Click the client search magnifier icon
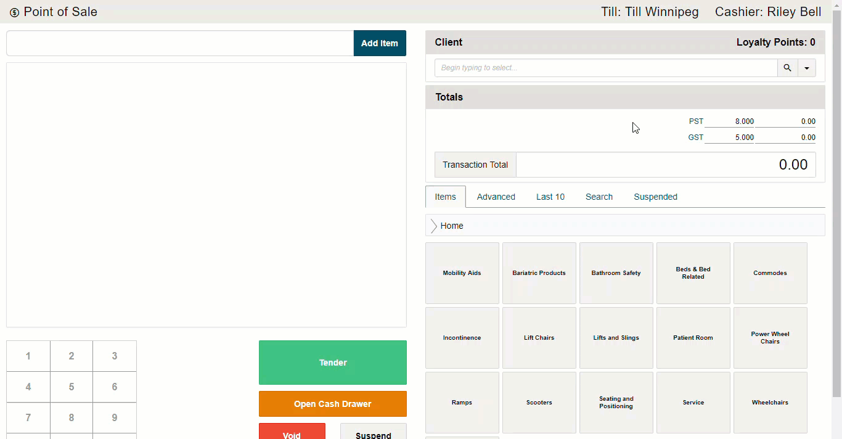 (787, 68)
